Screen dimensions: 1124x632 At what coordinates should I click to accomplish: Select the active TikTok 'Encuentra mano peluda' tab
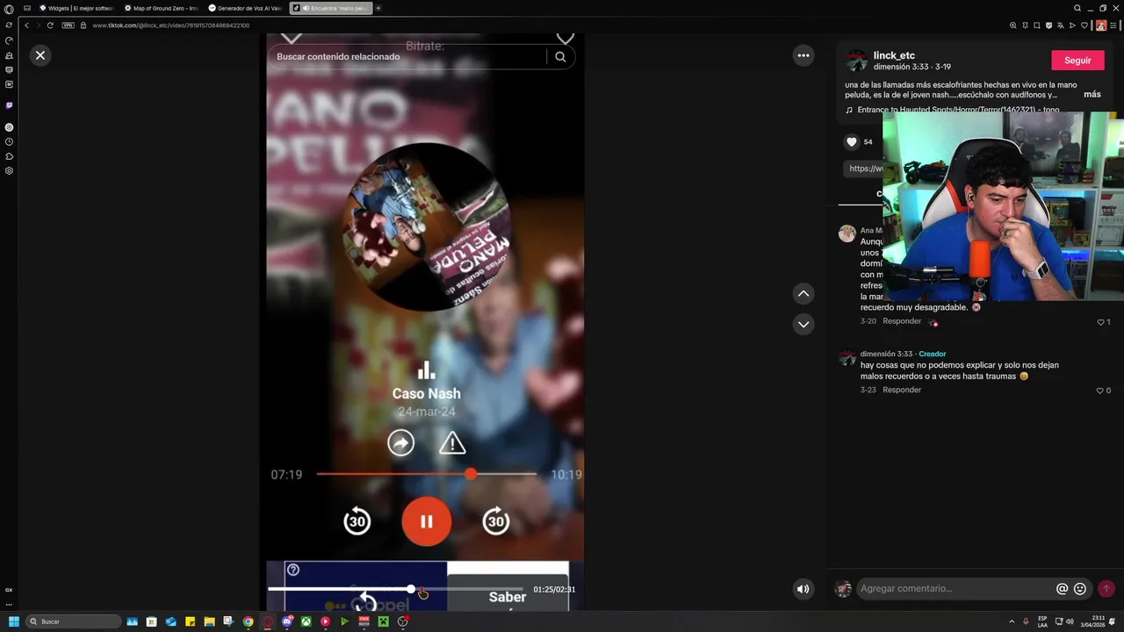pos(331,8)
